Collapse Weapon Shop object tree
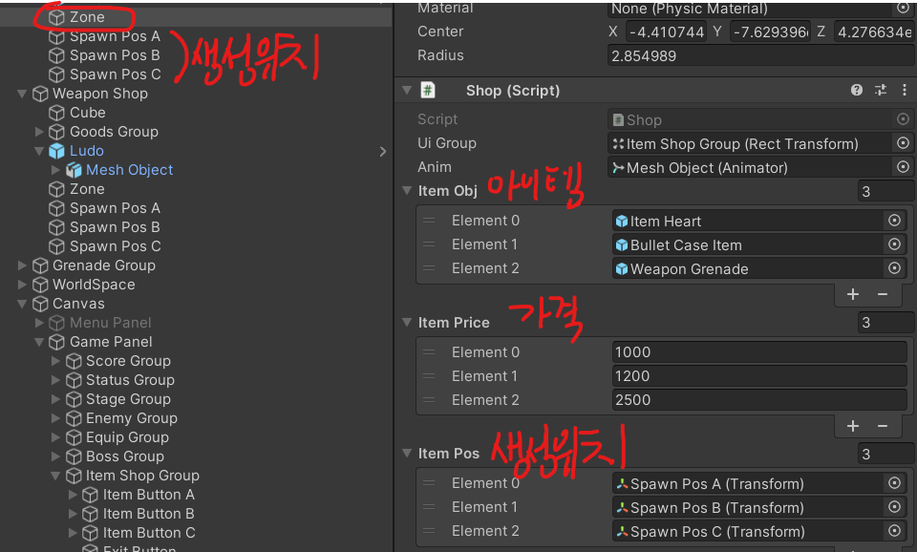This screenshot has height=552, width=917. coord(23,94)
